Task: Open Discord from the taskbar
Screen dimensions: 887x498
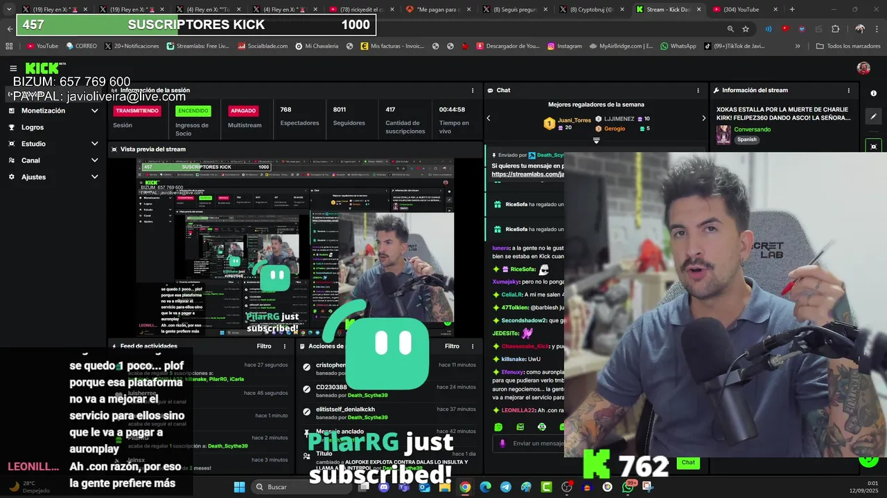Action: (x=384, y=487)
